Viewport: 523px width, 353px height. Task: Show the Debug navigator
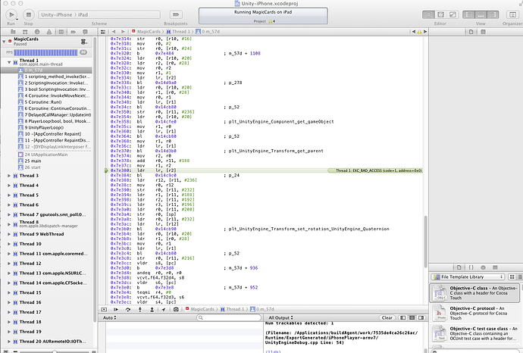61,32
